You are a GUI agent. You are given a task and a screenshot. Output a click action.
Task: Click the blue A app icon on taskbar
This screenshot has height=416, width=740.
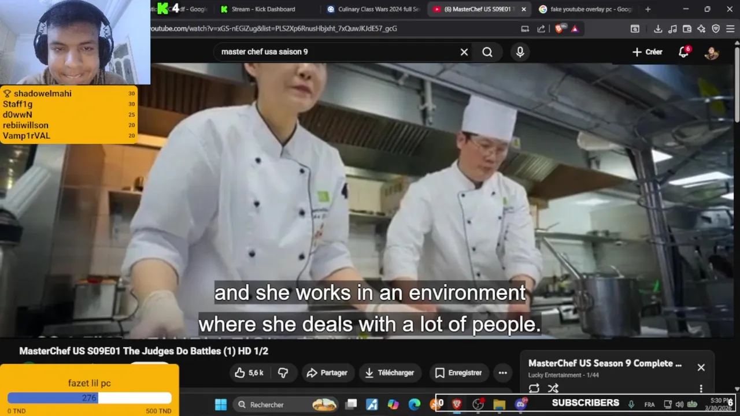click(372, 404)
